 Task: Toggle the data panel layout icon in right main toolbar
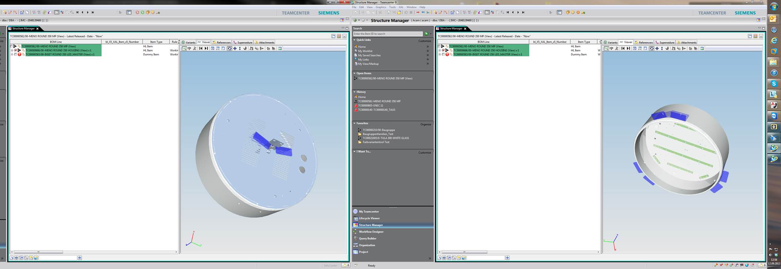point(559,12)
